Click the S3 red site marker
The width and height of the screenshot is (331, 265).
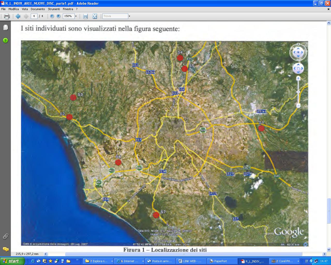point(73,98)
